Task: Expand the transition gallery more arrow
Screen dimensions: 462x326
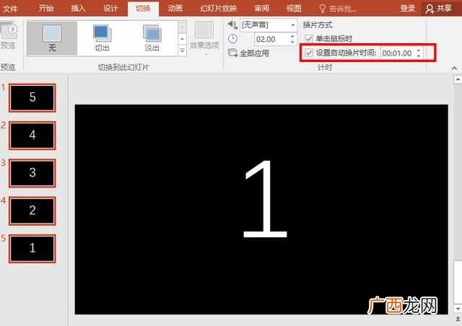Action: click(x=182, y=50)
